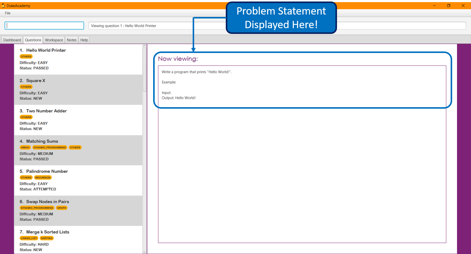Select question 5 Palindrome Number
The height and width of the screenshot is (254, 471).
78,180
